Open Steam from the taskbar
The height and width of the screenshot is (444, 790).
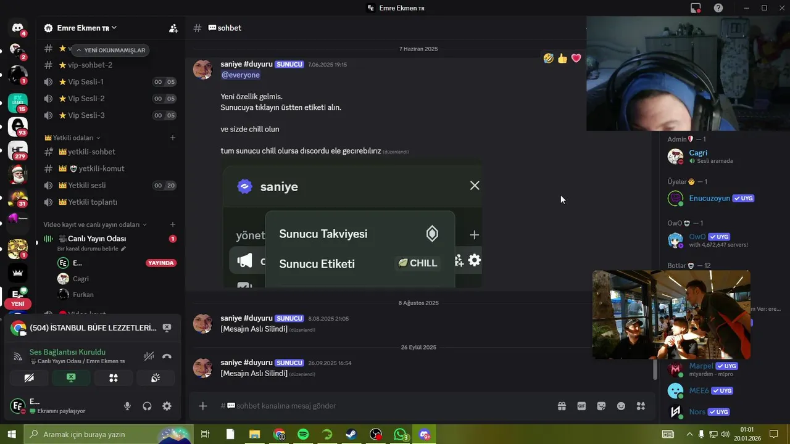pyautogui.click(x=351, y=434)
